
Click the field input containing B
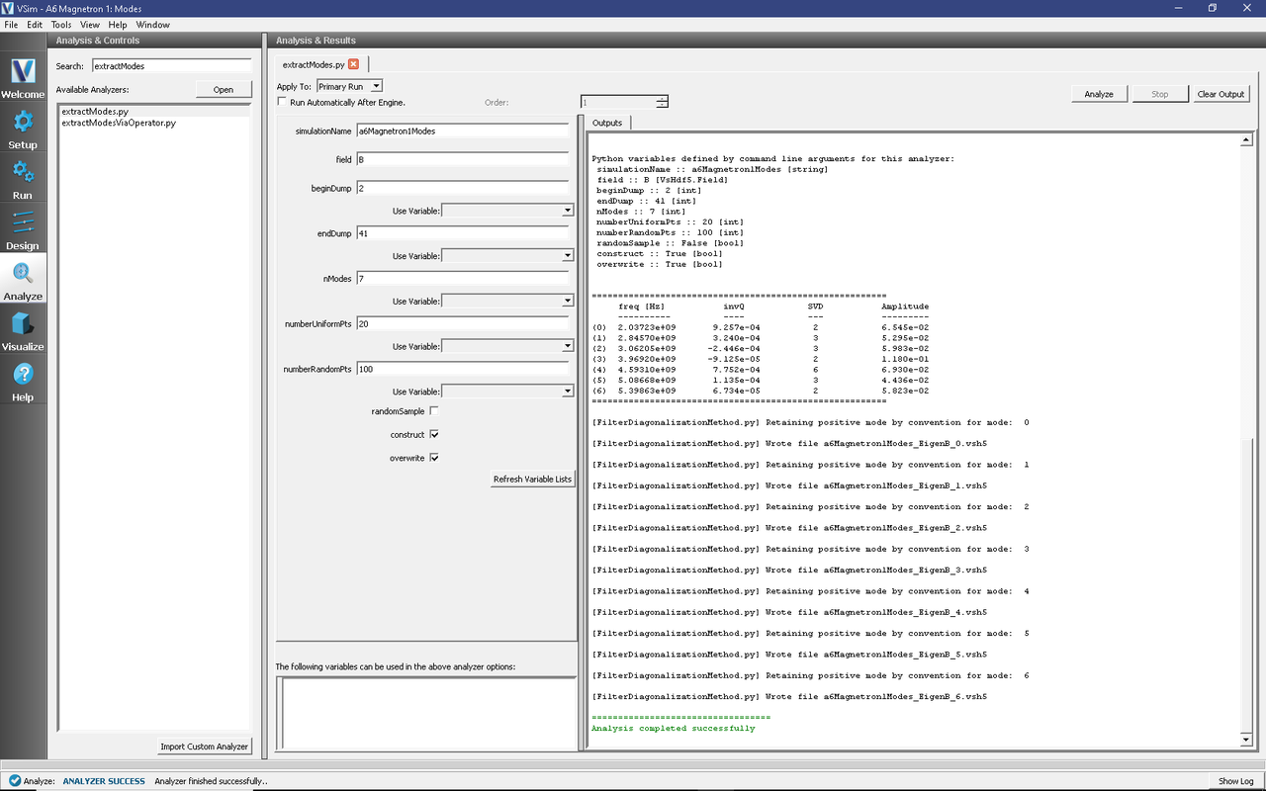[x=463, y=159]
